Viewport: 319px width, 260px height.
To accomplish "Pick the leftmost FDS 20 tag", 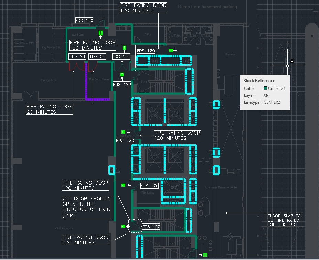I will (77, 56).
